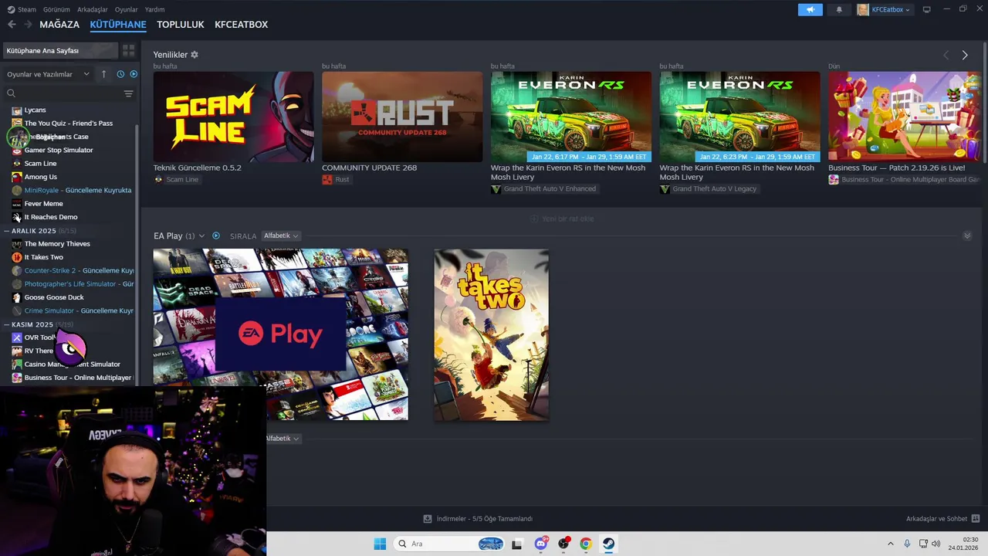
Task: Open the notifications bell
Action: [x=839, y=10]
